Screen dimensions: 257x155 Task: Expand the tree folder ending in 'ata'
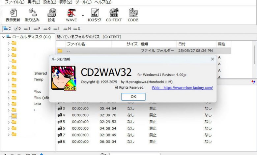click(9, 104)
